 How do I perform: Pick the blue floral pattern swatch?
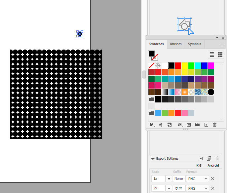click(198, 92)
